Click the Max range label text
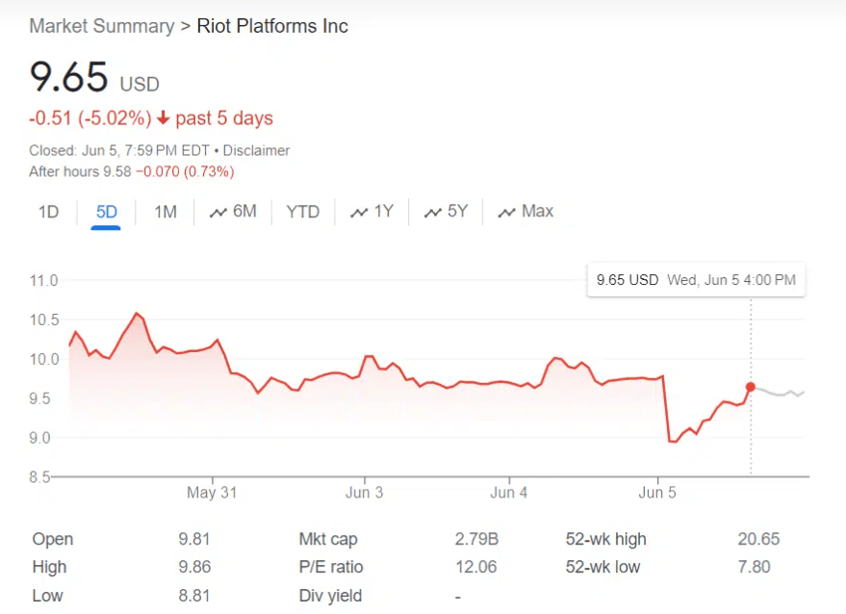Screen dimensions: 846x614 537,211
